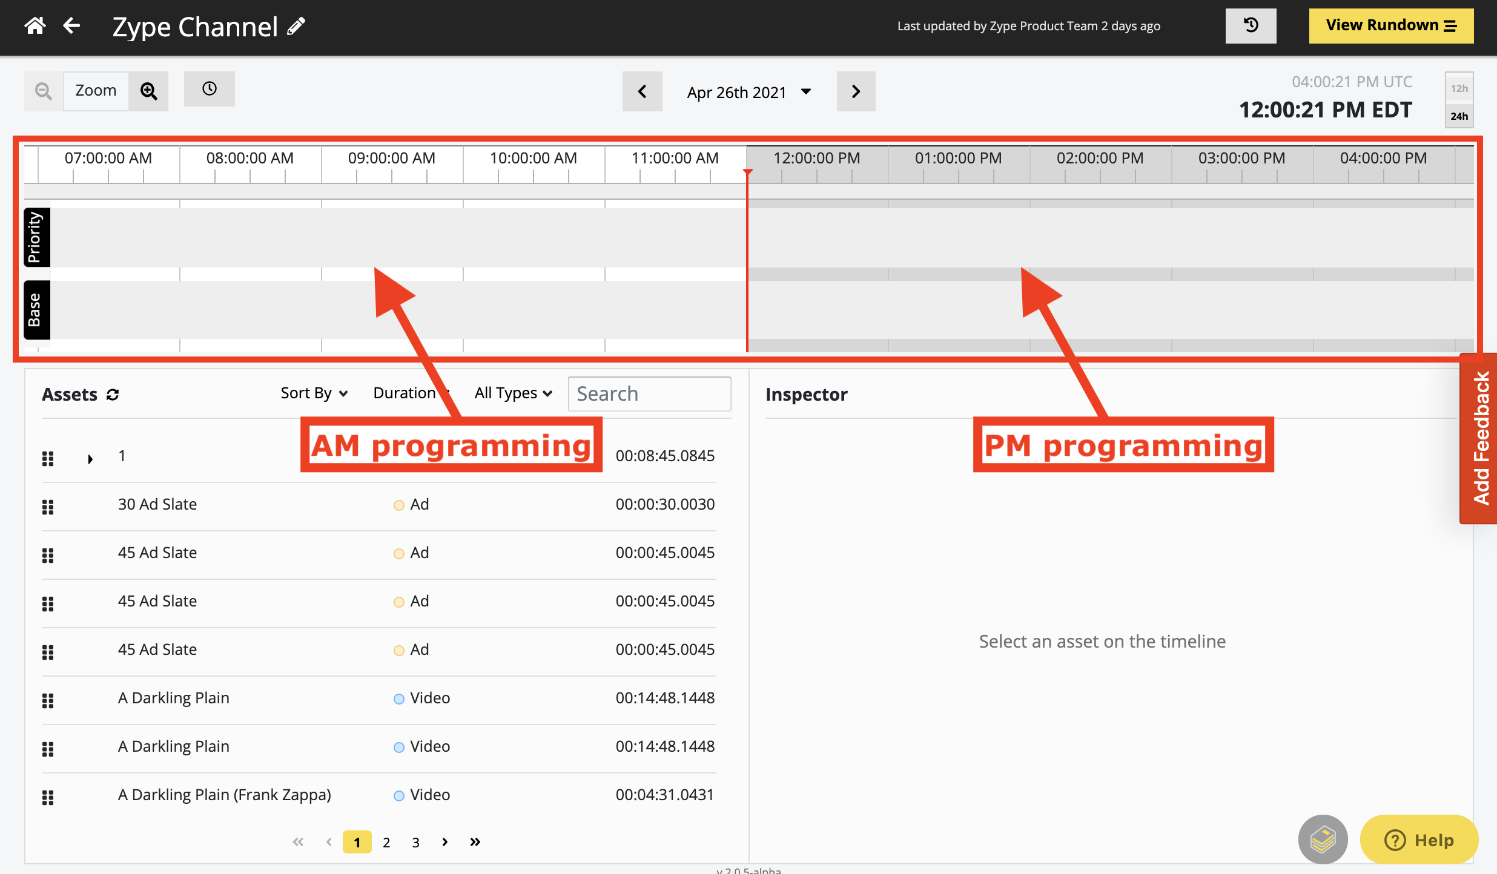Viewport: 1497px width, 874px height.
Task: Select assets page 3
Action: pyautogui.click(x=415, y=842)
